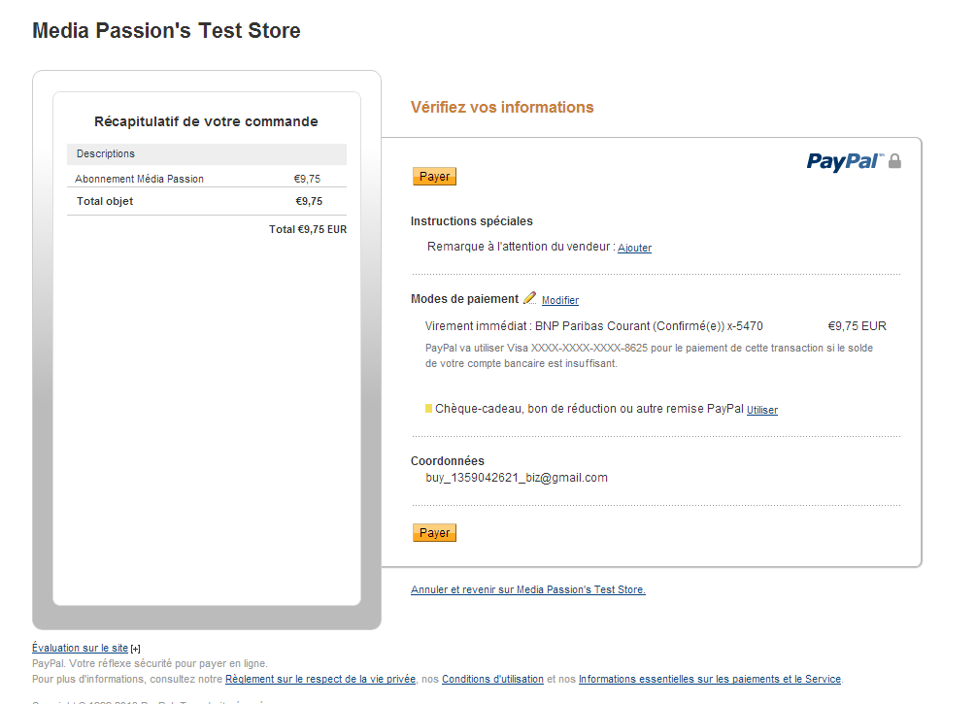Open Informations essentielles sur les paiements et le Service
The width and height of the screenshot is (976, 704).
[710, 679]
